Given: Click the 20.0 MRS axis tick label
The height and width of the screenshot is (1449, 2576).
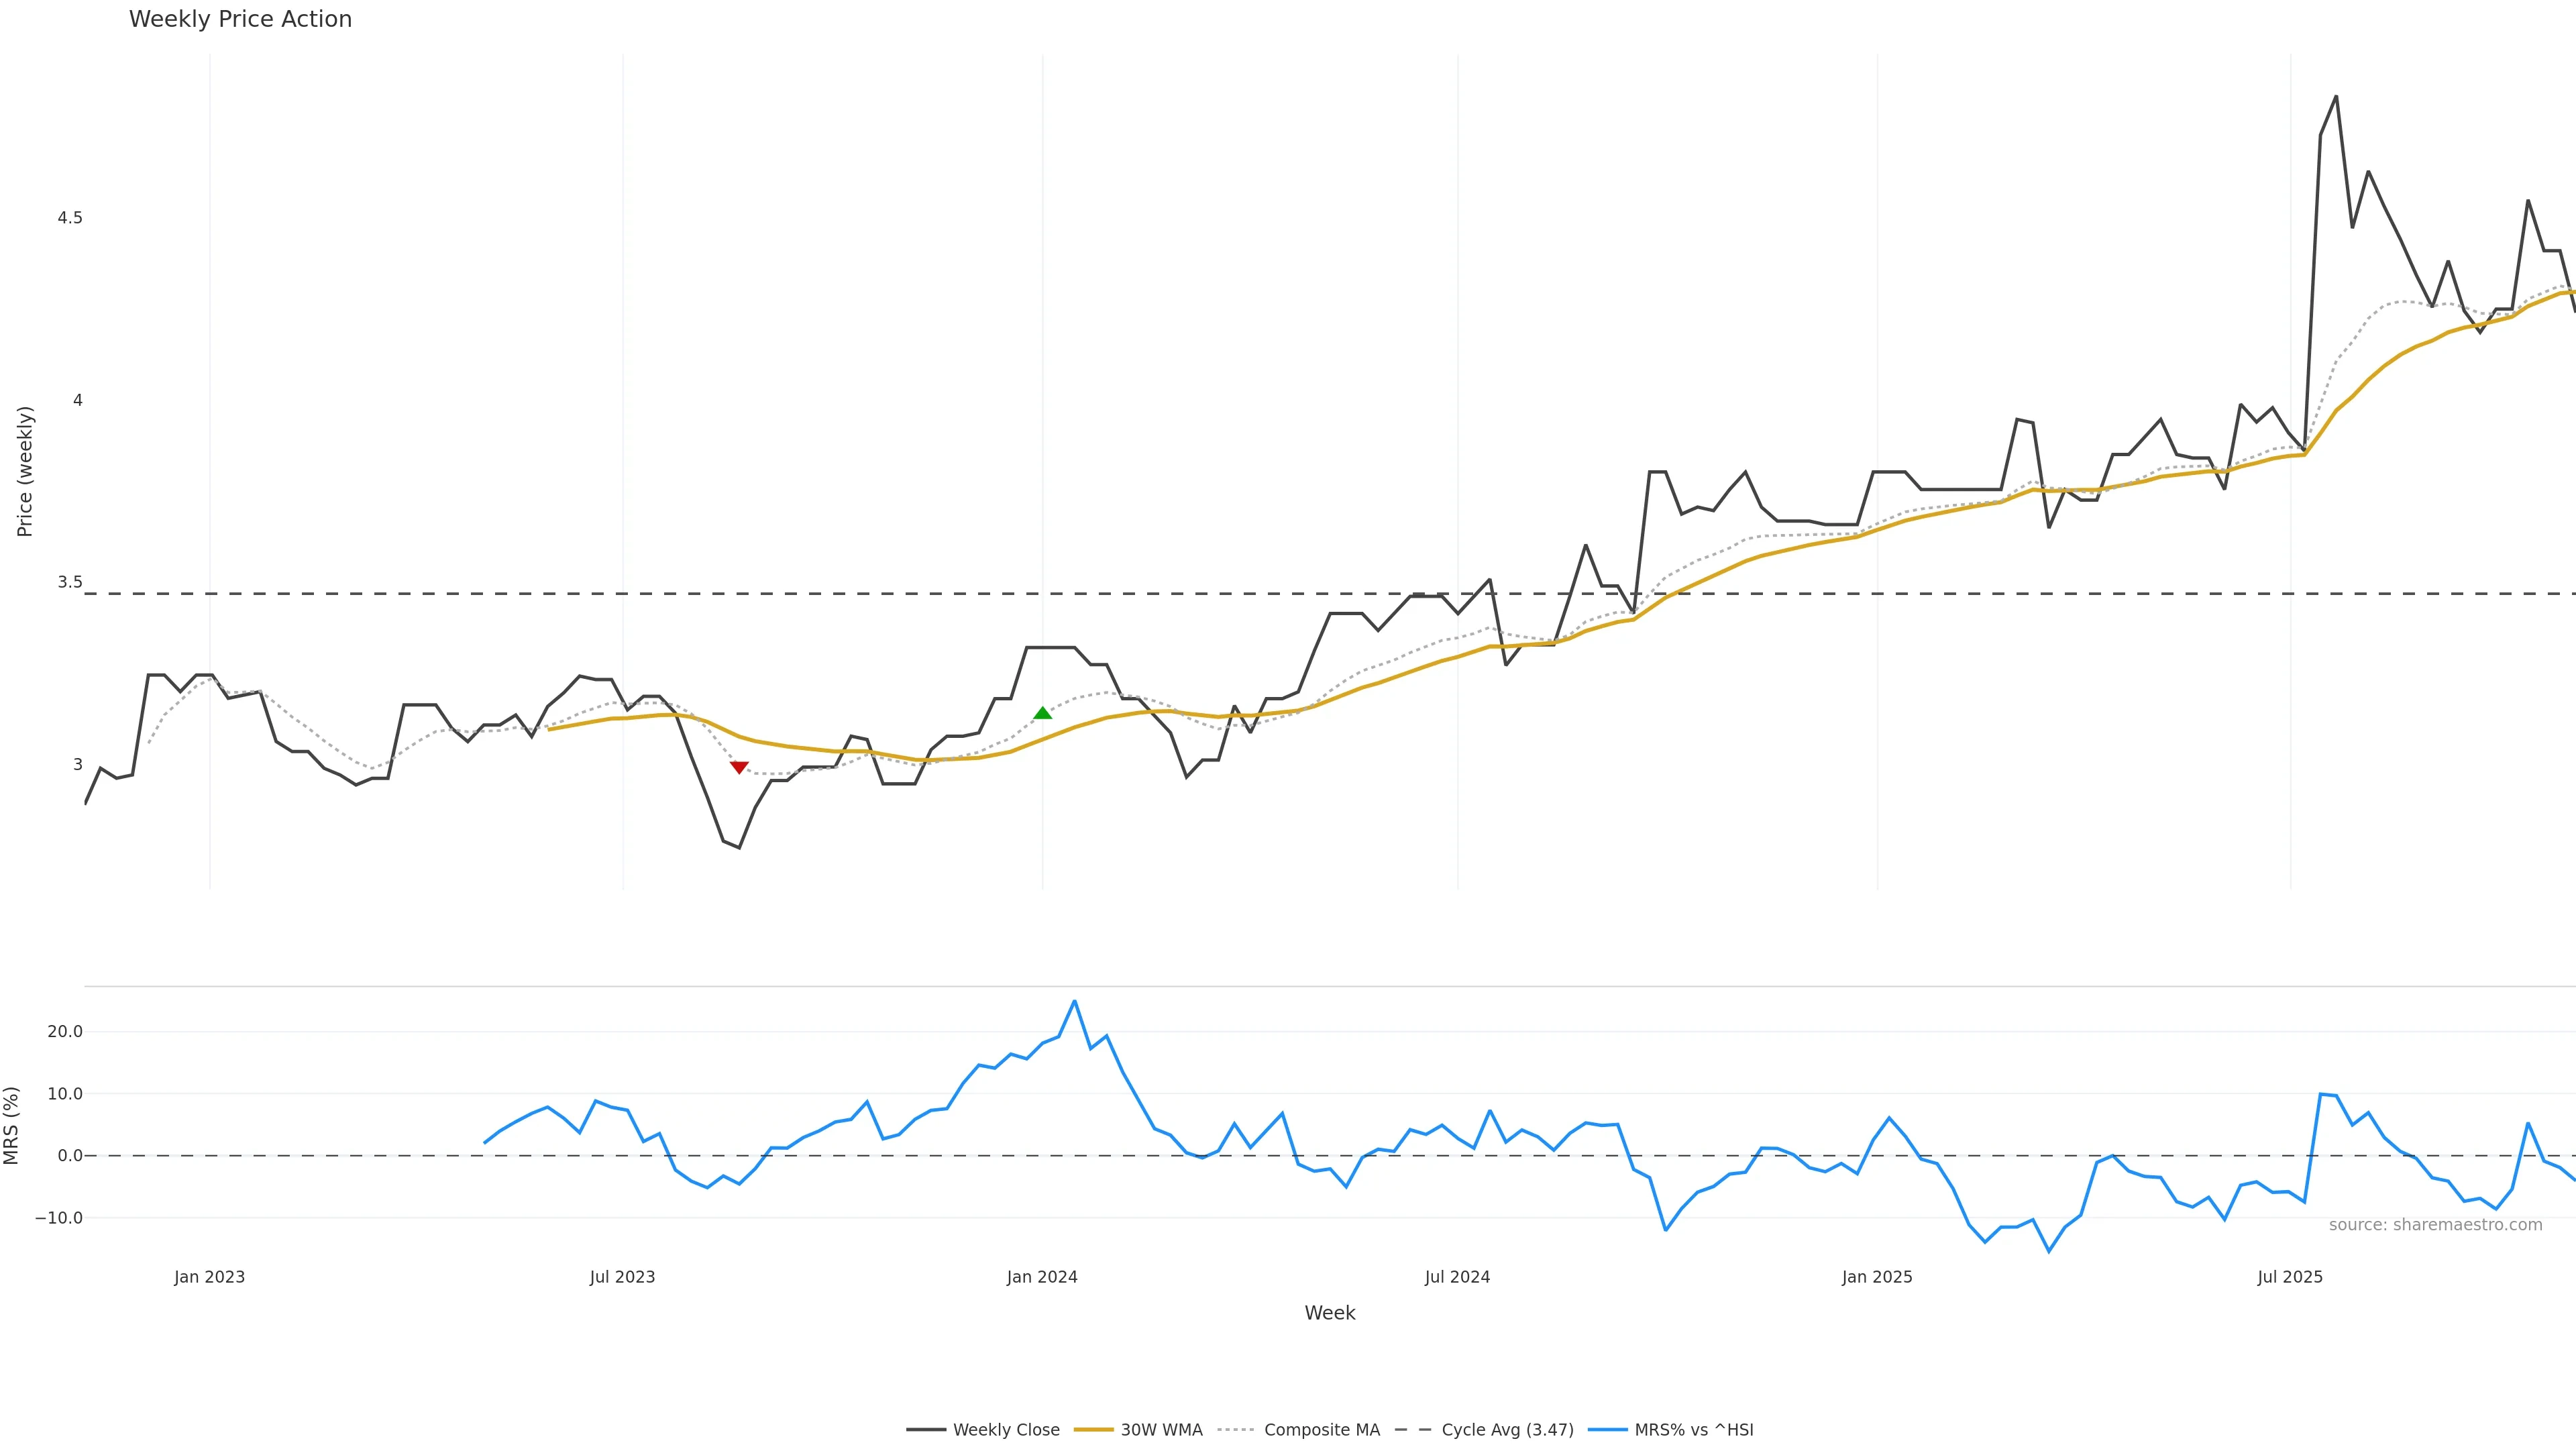Looking at the screenshot, I should (65, 1032).
